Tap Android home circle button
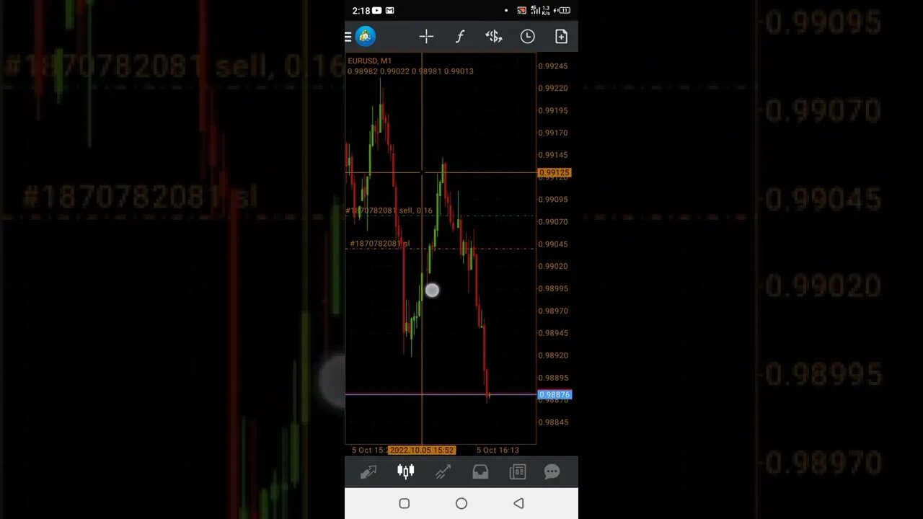 click(x=461, y=504)
